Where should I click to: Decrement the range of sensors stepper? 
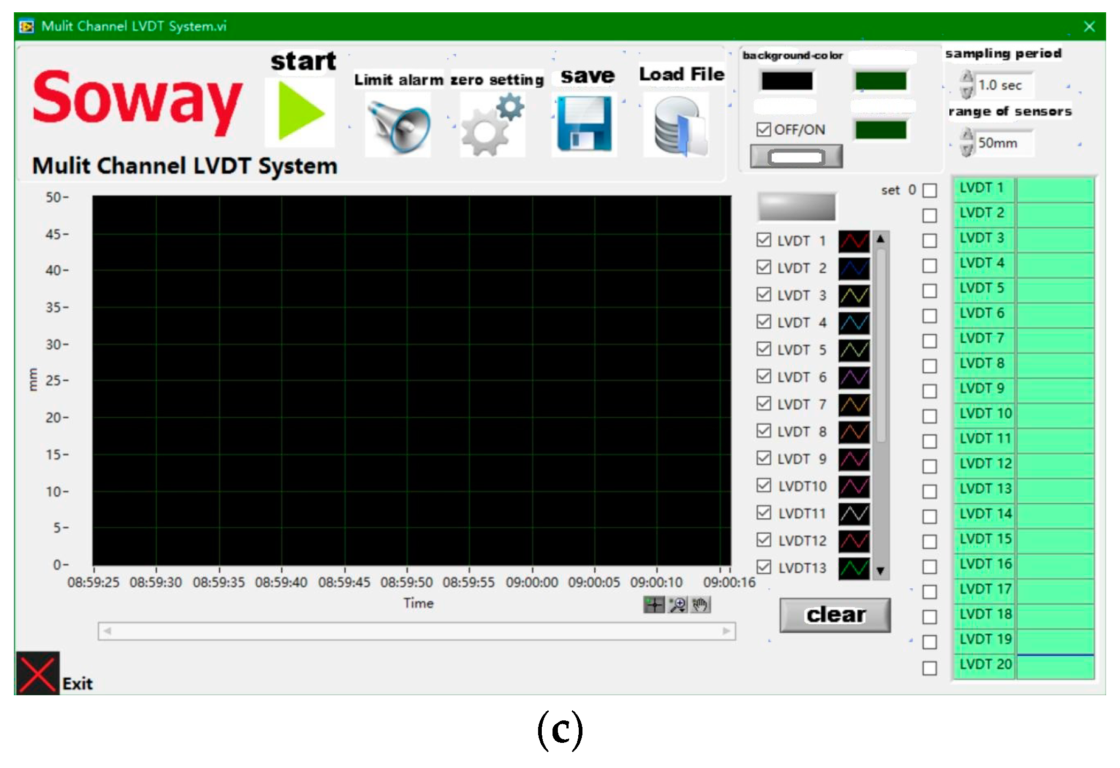point(966,150)
